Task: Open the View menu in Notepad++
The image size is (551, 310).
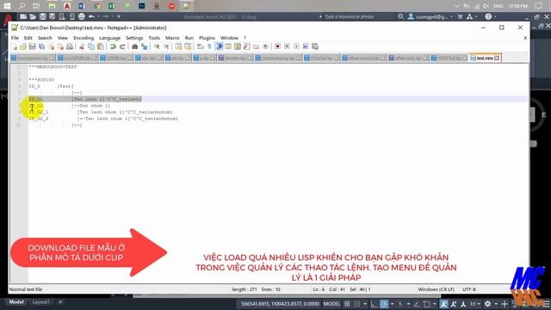Action: tap(63, 38)
